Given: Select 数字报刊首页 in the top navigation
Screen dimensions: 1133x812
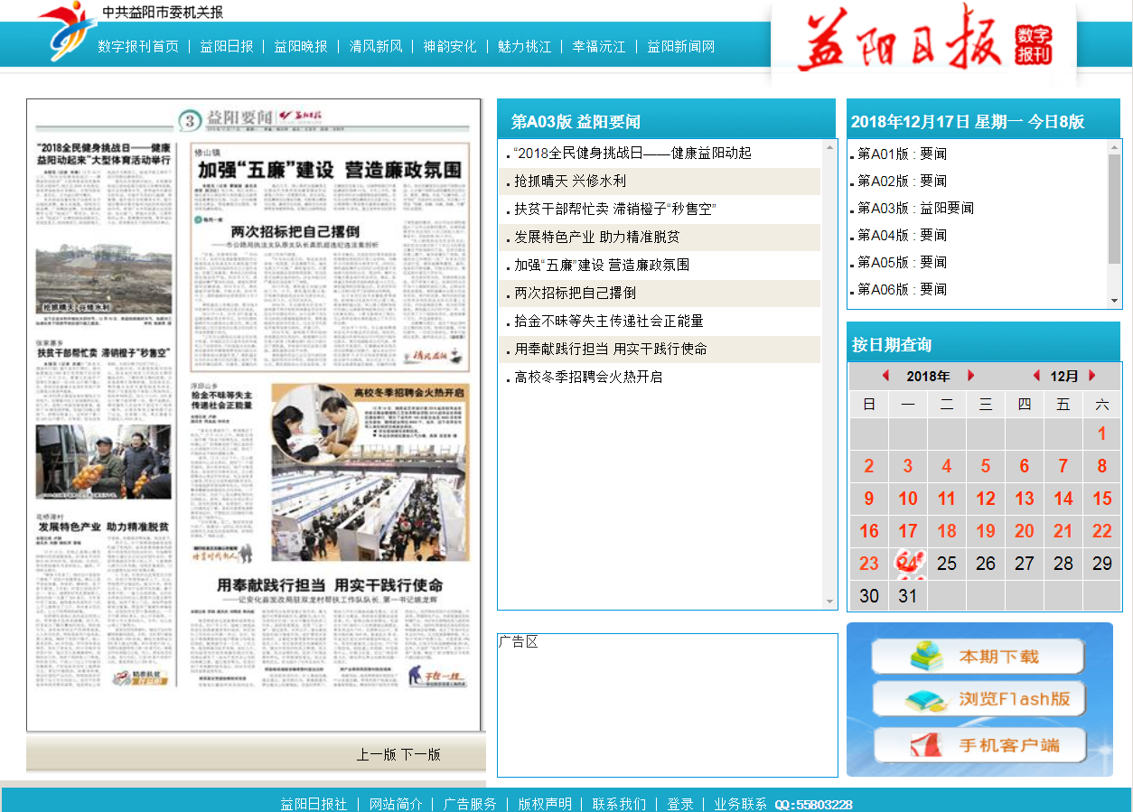Looking at the screenshot, I should click(138, 46).
